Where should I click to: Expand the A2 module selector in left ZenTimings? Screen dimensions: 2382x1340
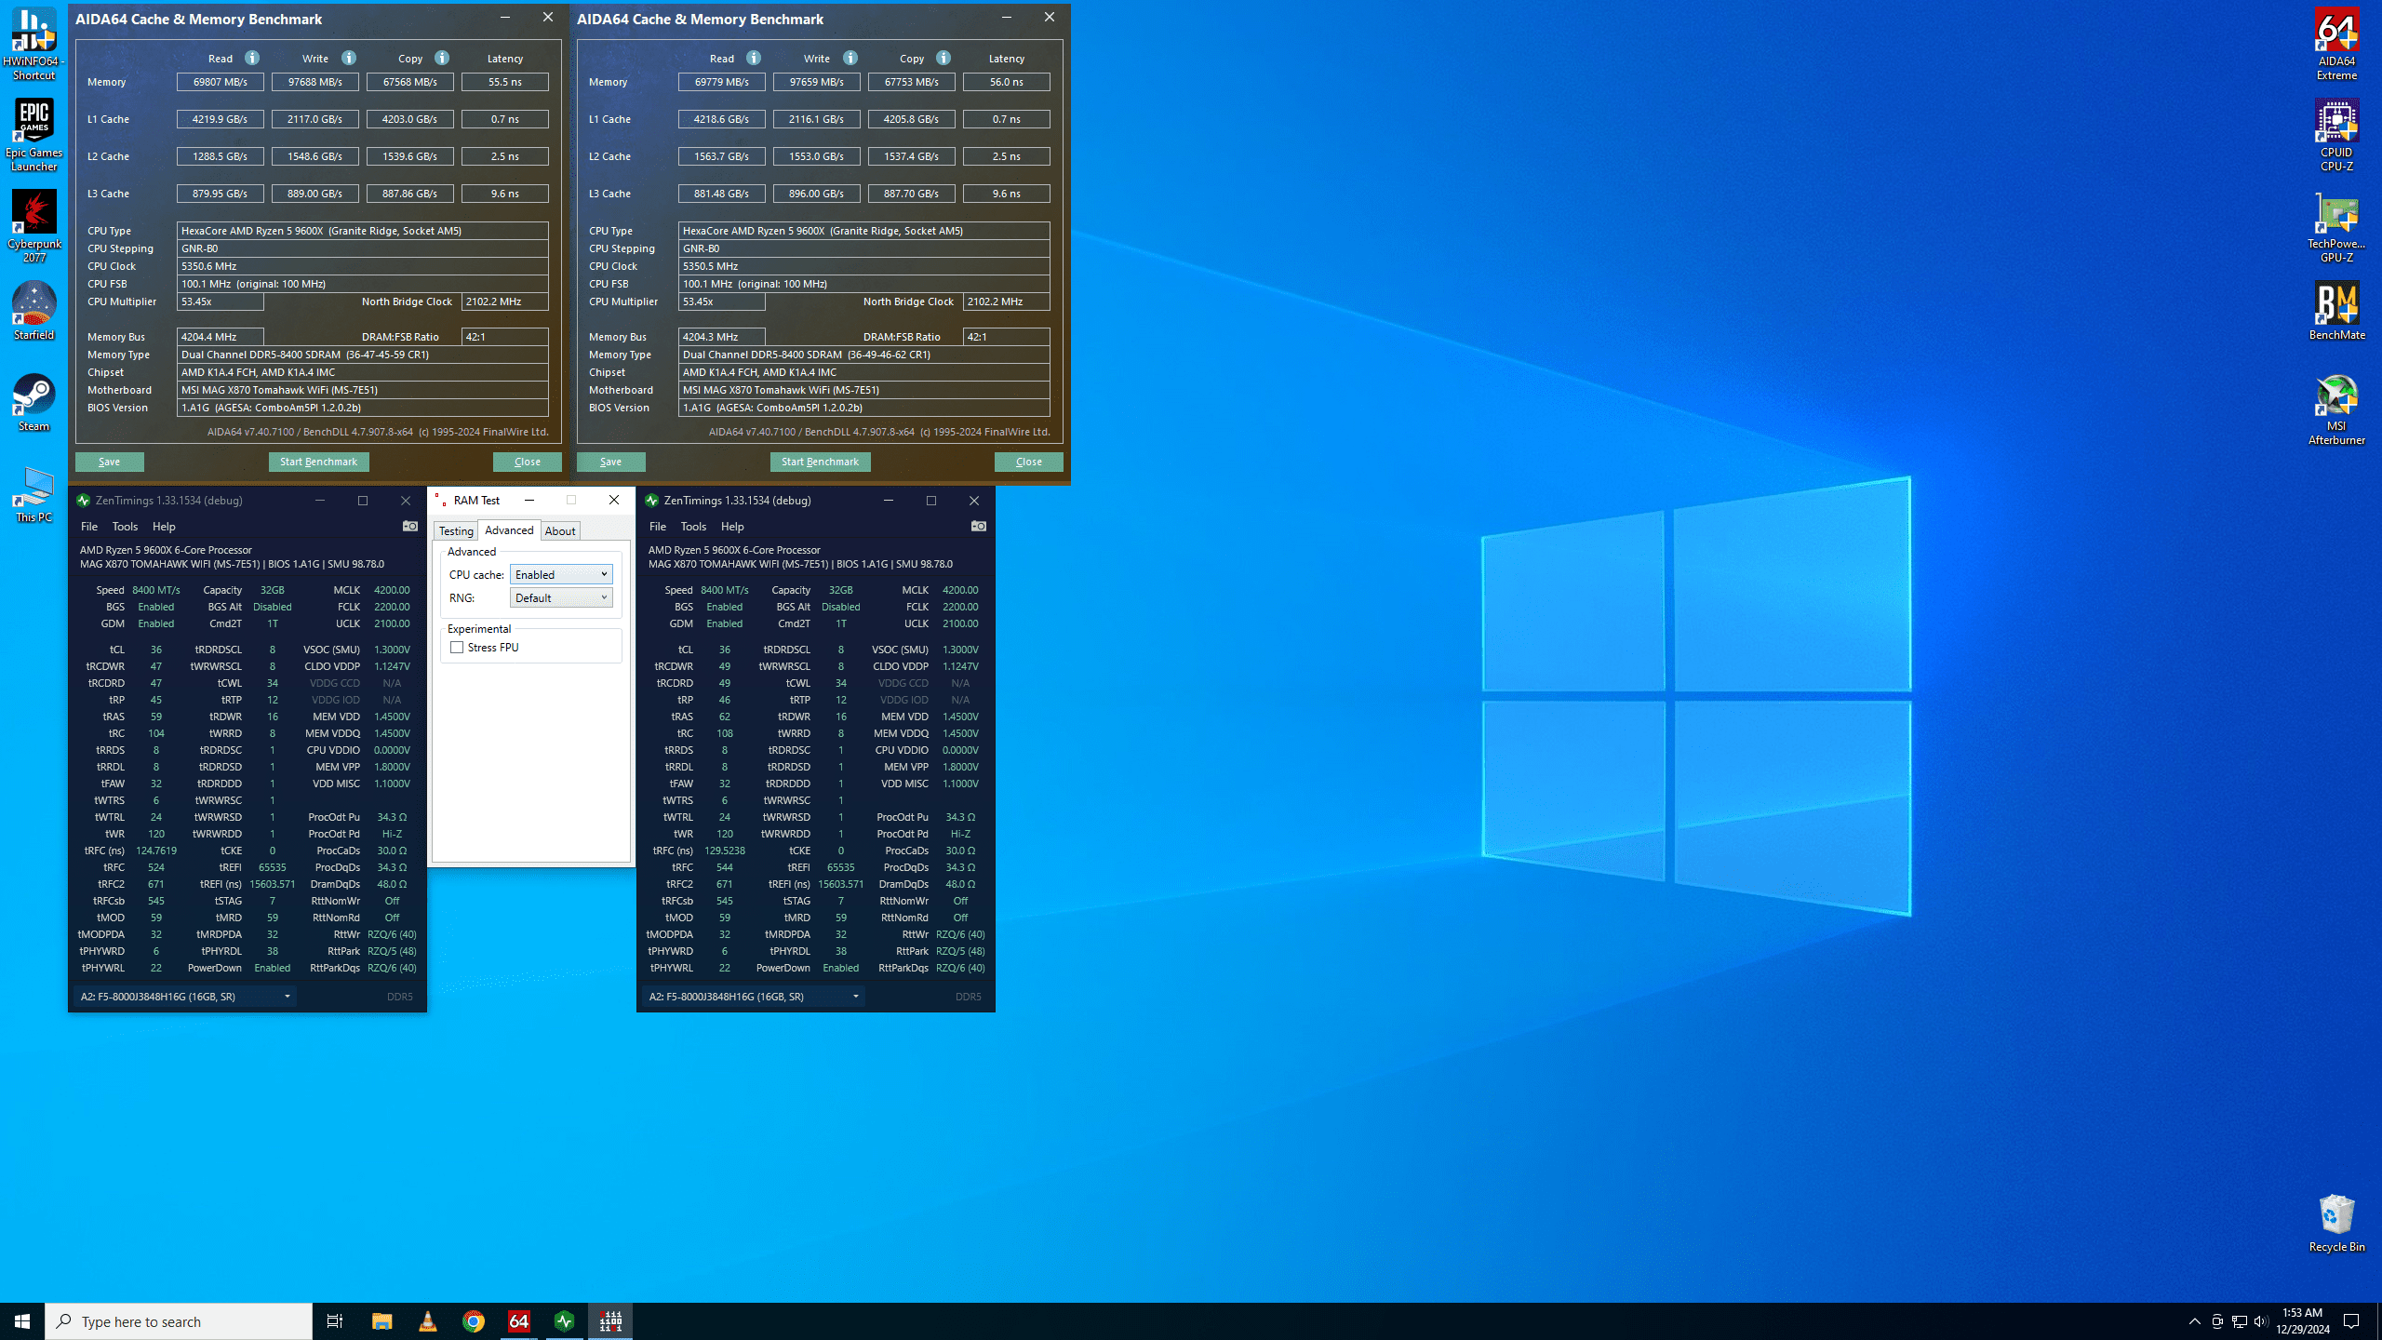(185, 997)
